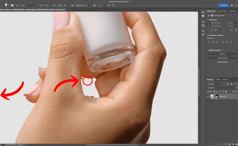Edit the X position field
The width and height of the screenshot is (238, 146).
(233, 23)
